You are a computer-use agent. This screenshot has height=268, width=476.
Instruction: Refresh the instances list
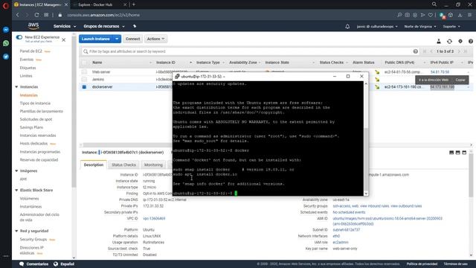(449, 41)
